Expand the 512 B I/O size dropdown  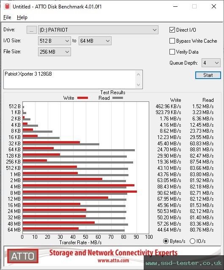pos(55,41)
